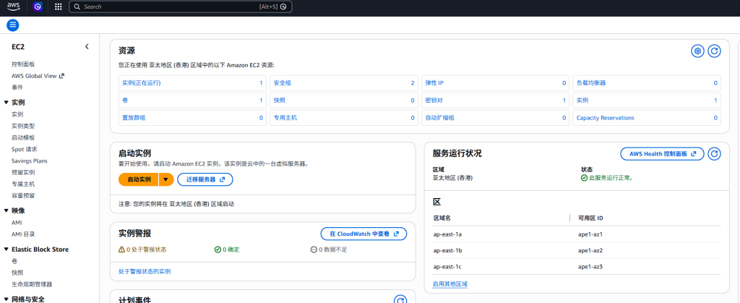Click the grey icon beside 0 数据不足

pyautogui.click(x=314, y=249)
